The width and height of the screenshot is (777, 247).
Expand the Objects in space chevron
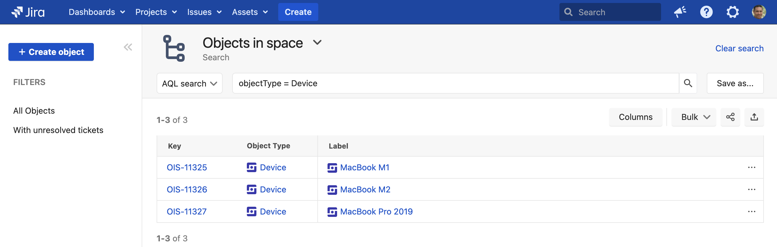[x=317, y=42]
